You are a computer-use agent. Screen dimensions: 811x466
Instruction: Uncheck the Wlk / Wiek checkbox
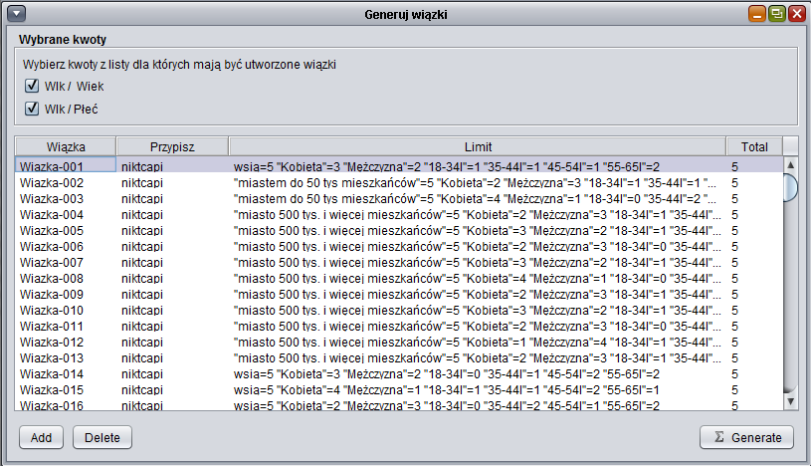(32, 86)
